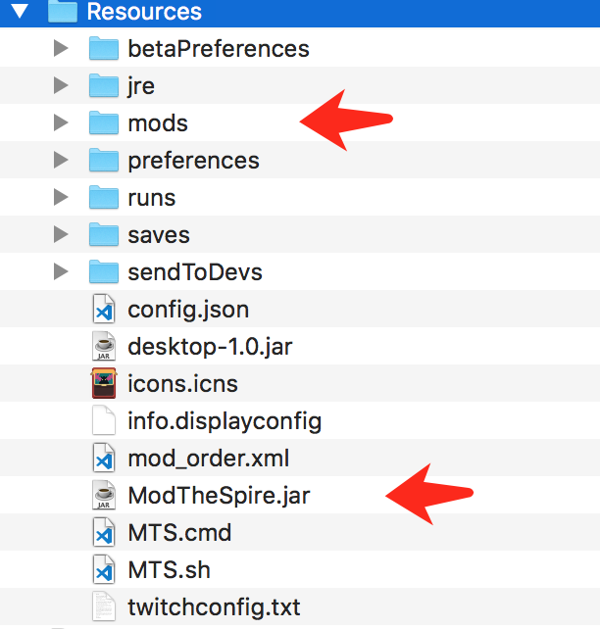Click the config.json file icon
Viewport: 600px width, 629px height.
[103, 310]
